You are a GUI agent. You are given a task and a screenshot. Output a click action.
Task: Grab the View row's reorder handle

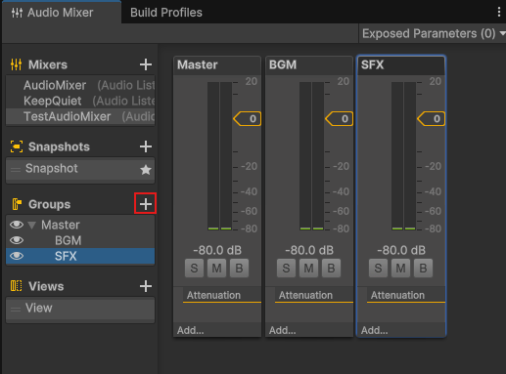[16, 309]
